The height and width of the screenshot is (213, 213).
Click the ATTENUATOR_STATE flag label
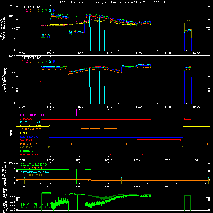click(x=32, y=115)
